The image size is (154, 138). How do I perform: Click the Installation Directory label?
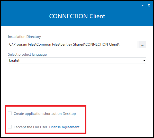(x=24, y=37)
